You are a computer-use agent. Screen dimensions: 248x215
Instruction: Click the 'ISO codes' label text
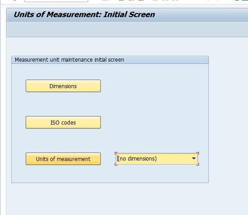63,122
